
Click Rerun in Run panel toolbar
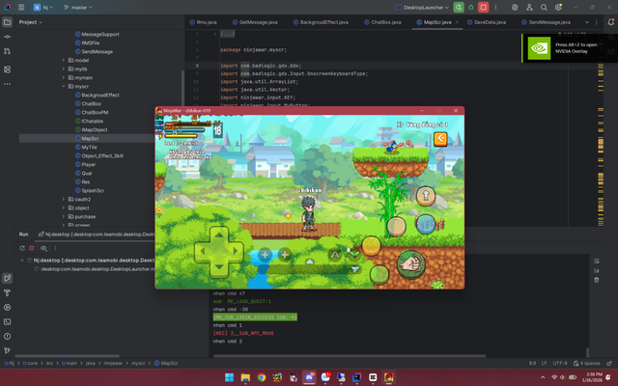(22, 248)
